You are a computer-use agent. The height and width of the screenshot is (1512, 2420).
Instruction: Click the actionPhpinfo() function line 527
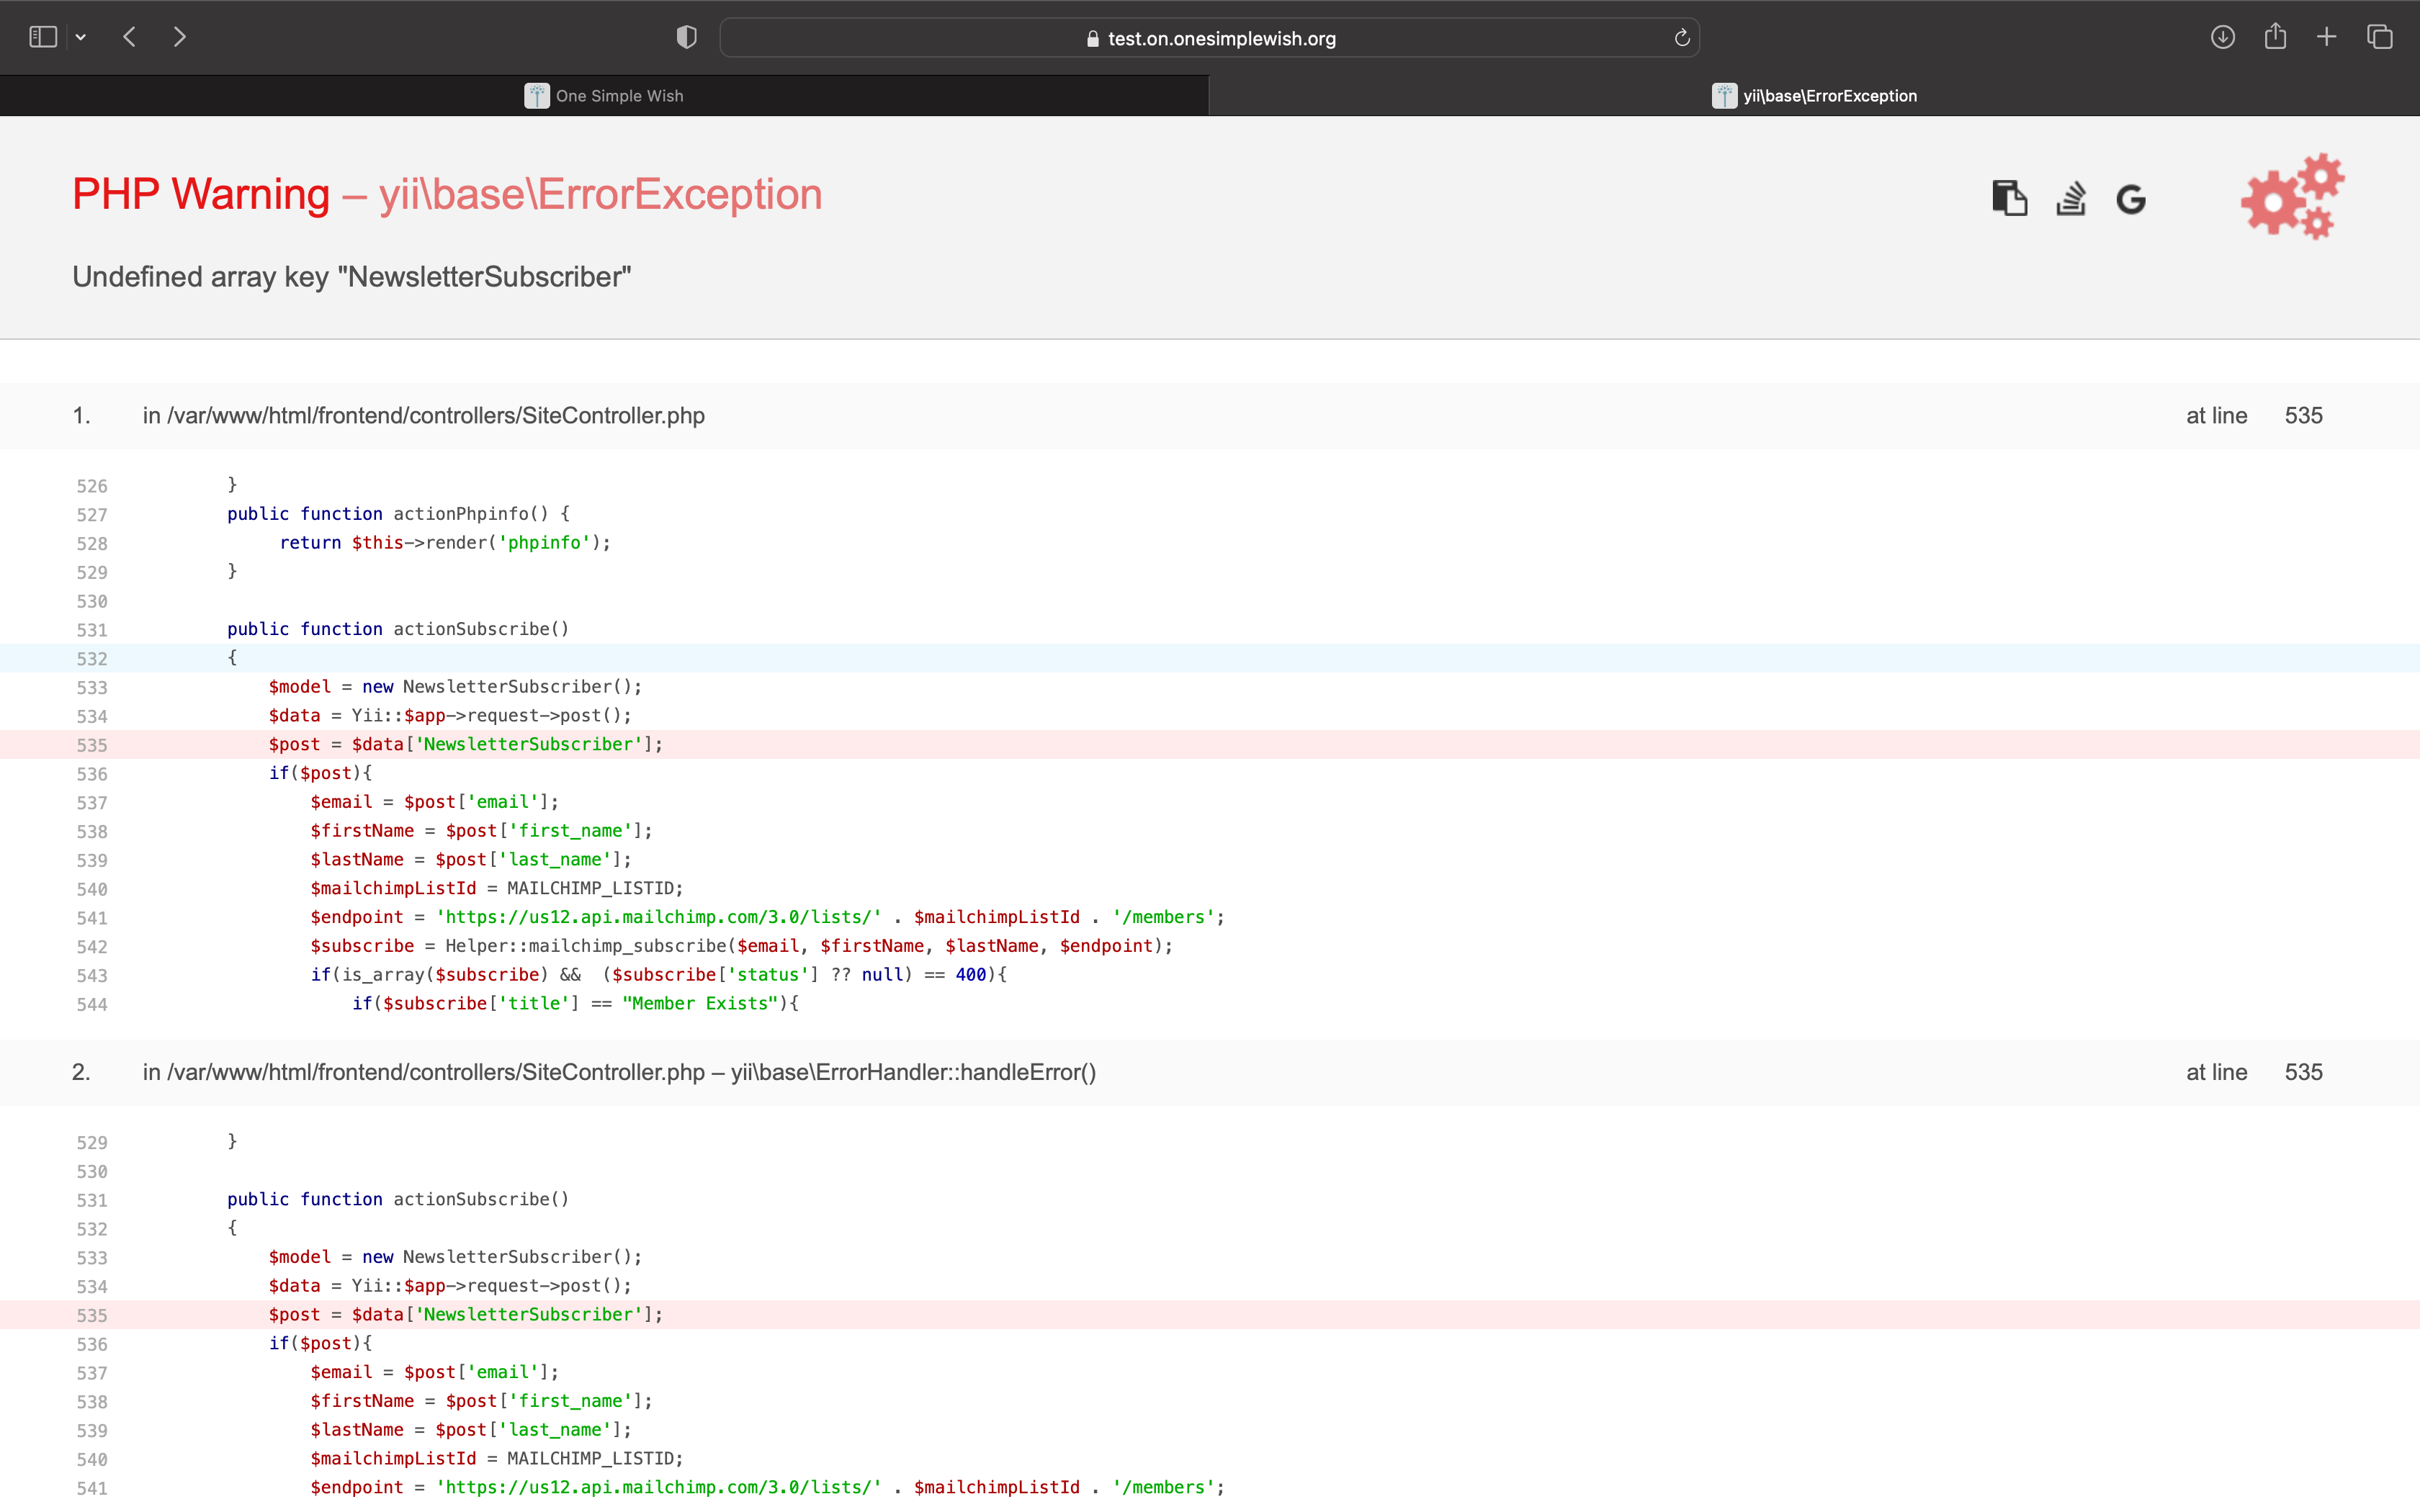coord(398,513)
